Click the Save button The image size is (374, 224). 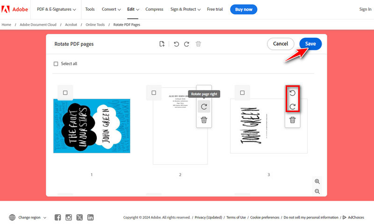point(310,44)
